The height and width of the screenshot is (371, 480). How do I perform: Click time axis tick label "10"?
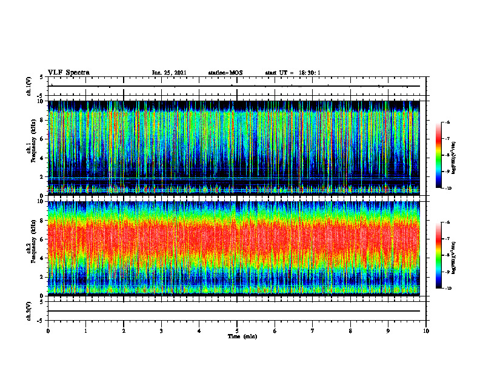[426, 331]
